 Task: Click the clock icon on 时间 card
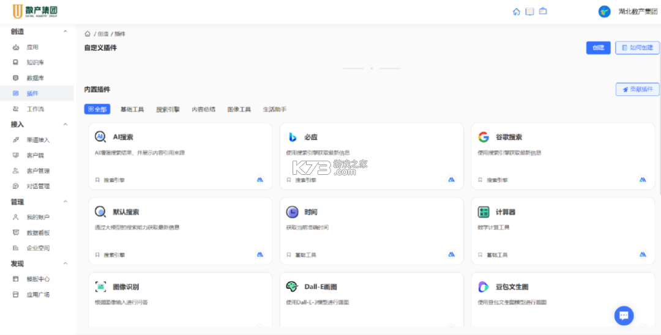[292, 212]
